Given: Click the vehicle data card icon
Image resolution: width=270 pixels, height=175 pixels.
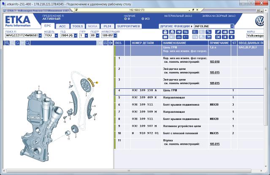Looking at the screenshot, I should click(195, 32).
